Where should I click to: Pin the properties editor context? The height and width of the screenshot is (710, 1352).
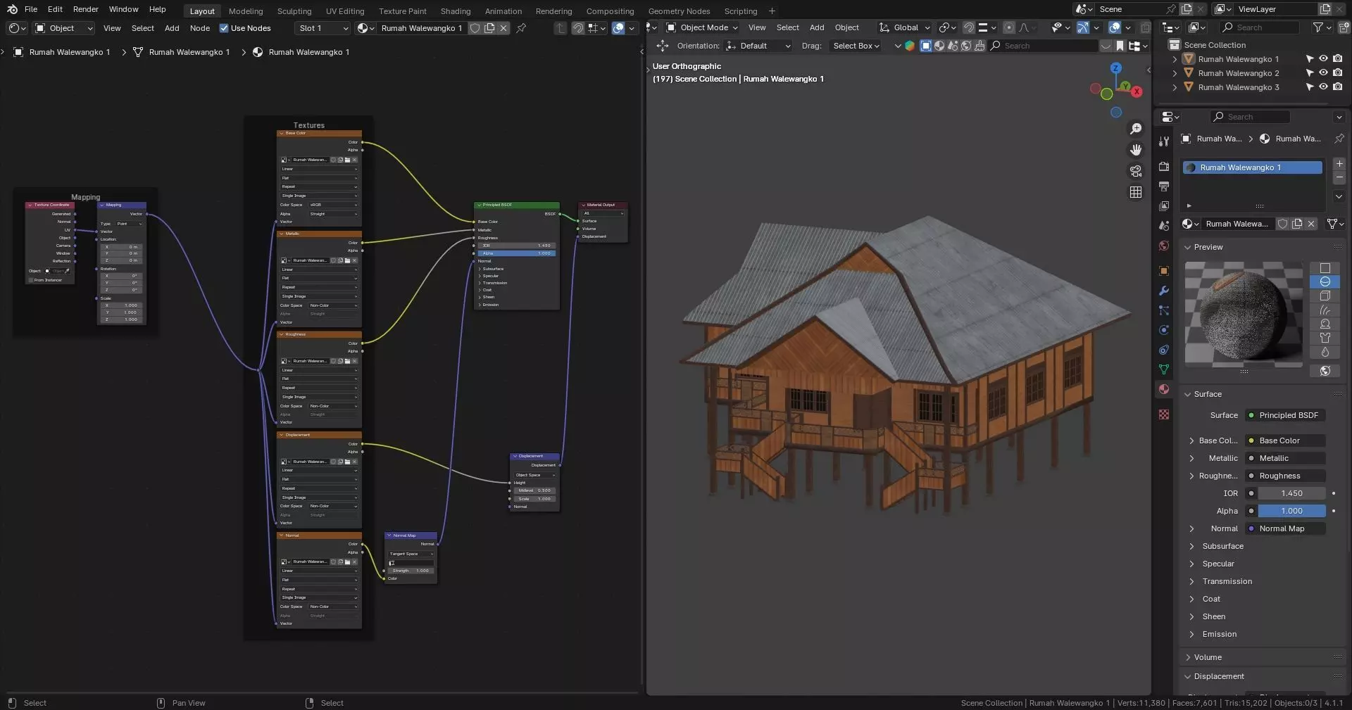pos(1339,139)
